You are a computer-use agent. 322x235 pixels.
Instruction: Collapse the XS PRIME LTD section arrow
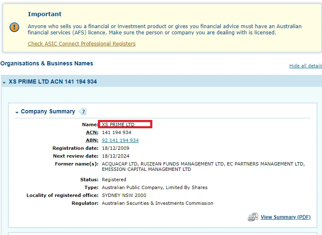(x=4, y=82)
